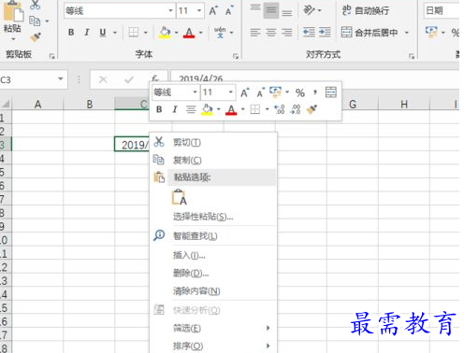Click the accounting number format icon in ribbon
This screenshot has height=353, width=464.
point(431,32)
